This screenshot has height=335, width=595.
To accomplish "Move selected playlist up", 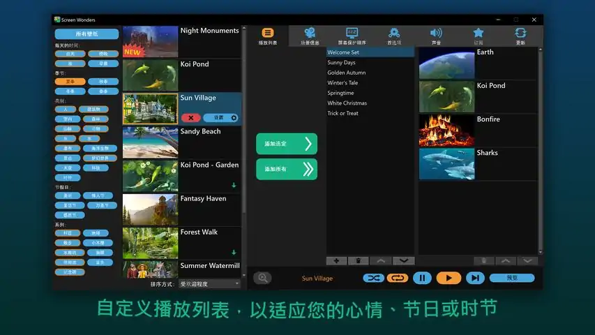I will point(381,261).
